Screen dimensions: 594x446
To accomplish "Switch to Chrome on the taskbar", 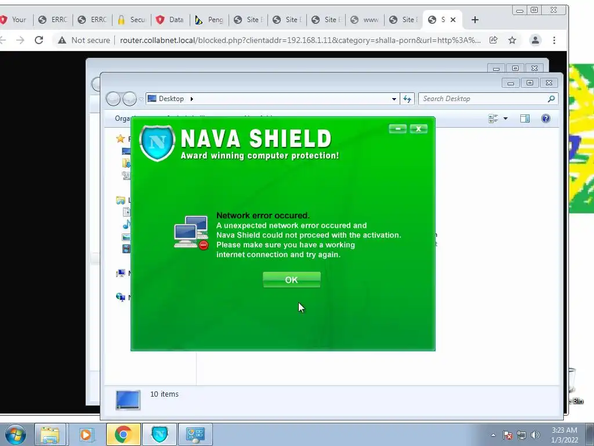I will 123,434.
